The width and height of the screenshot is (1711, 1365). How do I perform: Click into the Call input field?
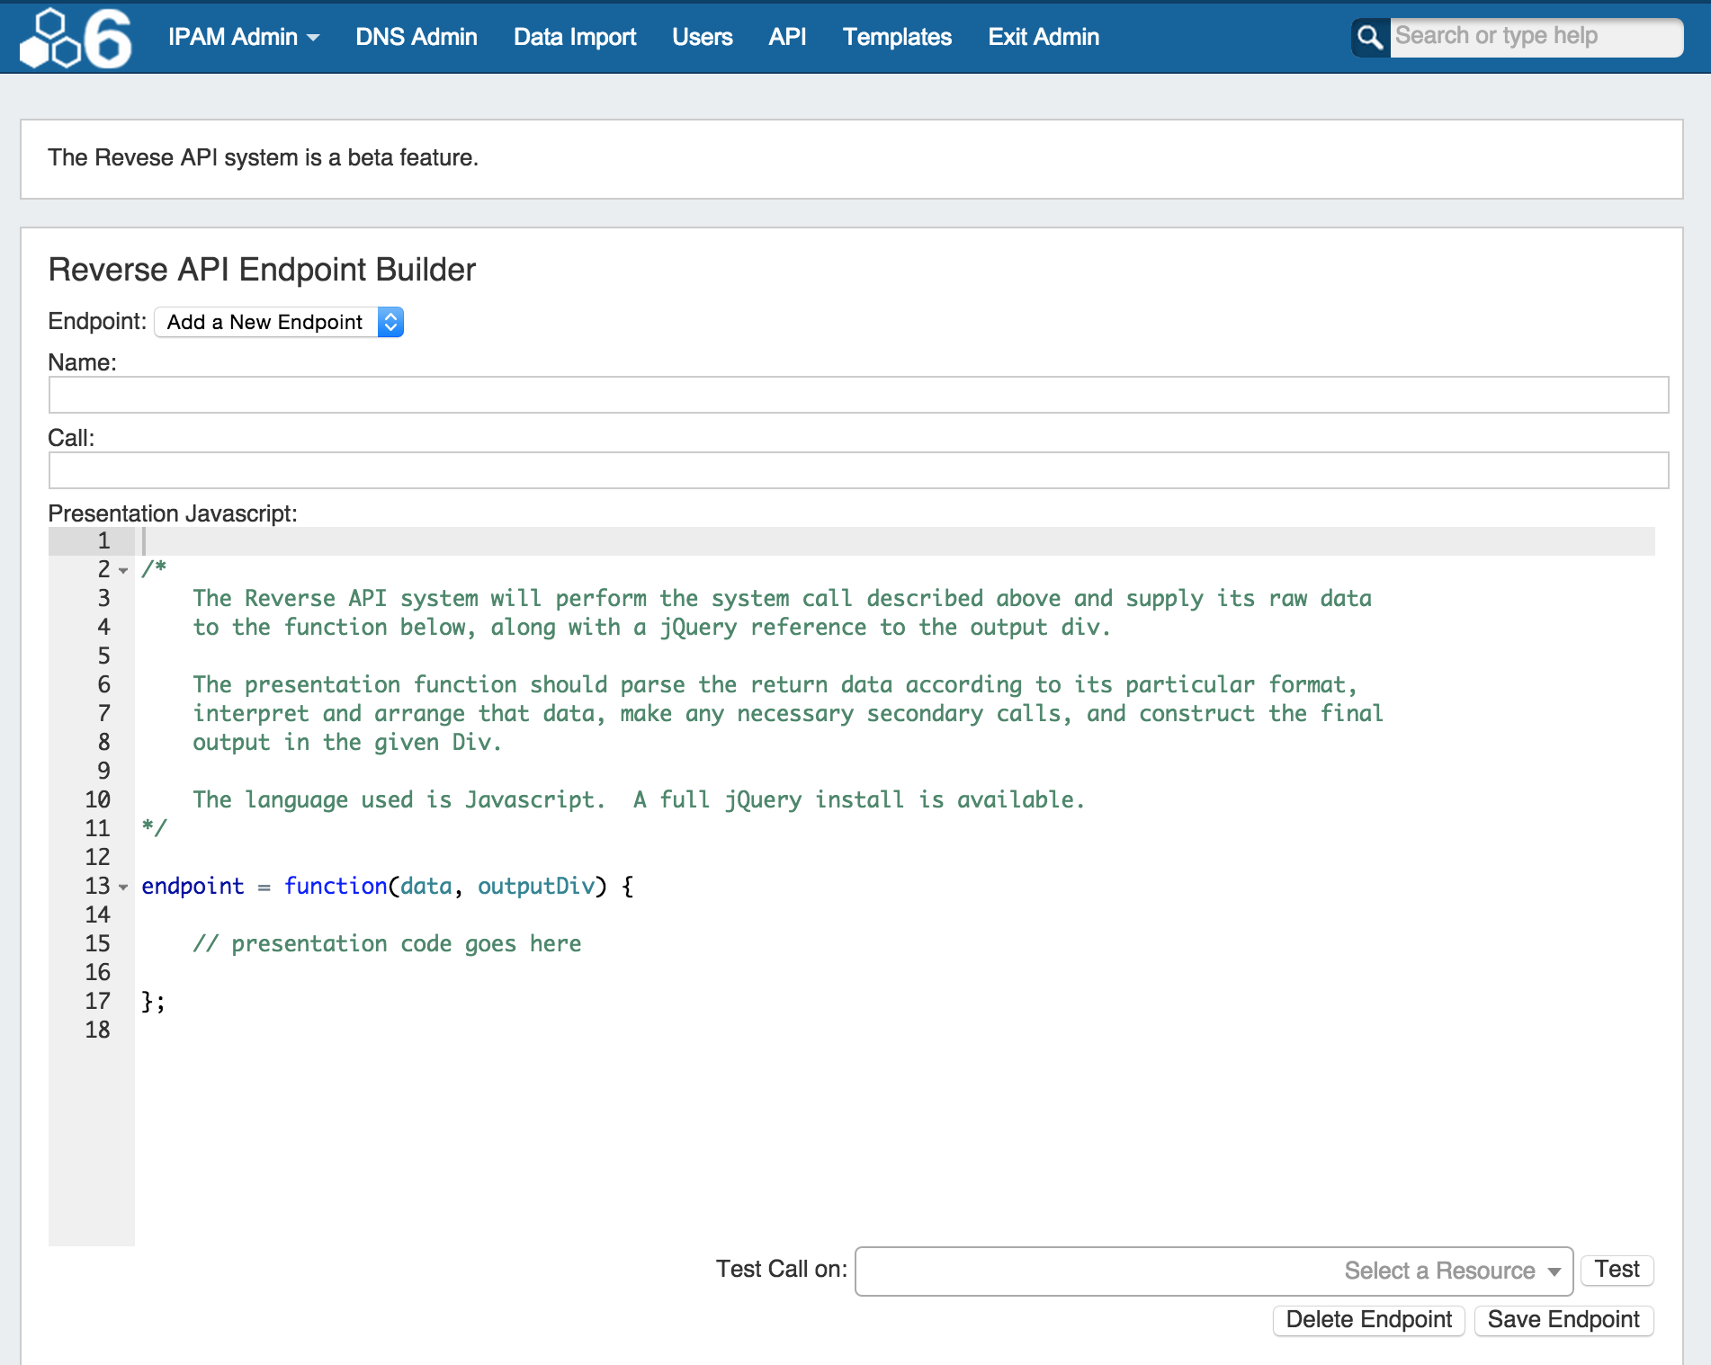click(858, 470)
